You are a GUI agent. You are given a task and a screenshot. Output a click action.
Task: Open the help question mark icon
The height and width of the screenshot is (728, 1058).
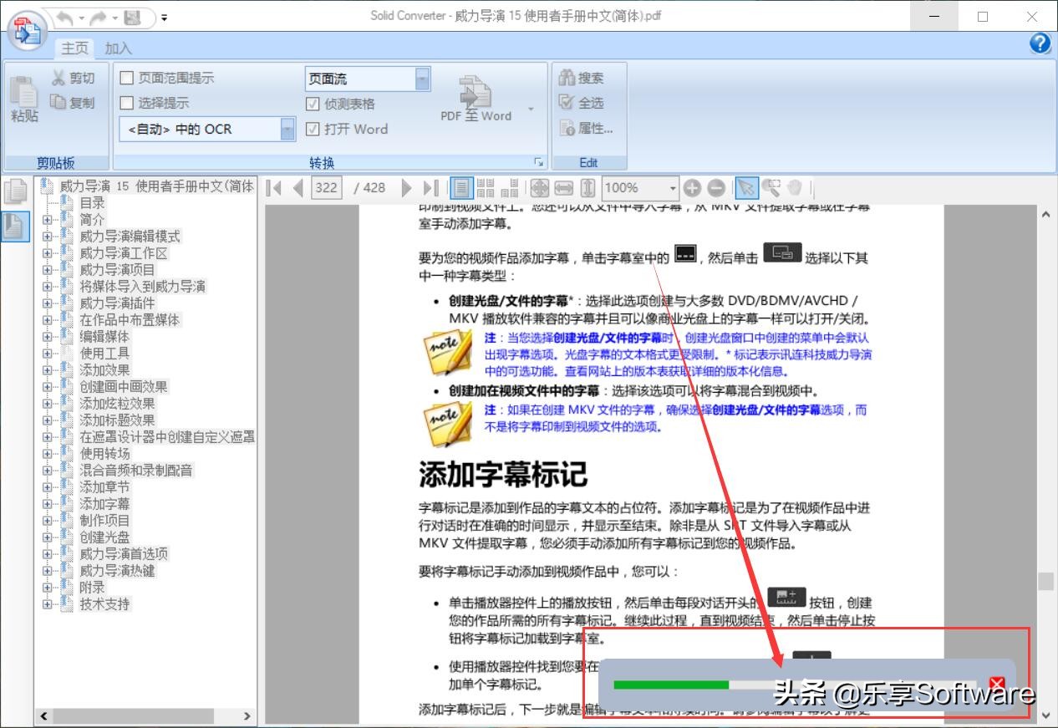pos(1040,43)
